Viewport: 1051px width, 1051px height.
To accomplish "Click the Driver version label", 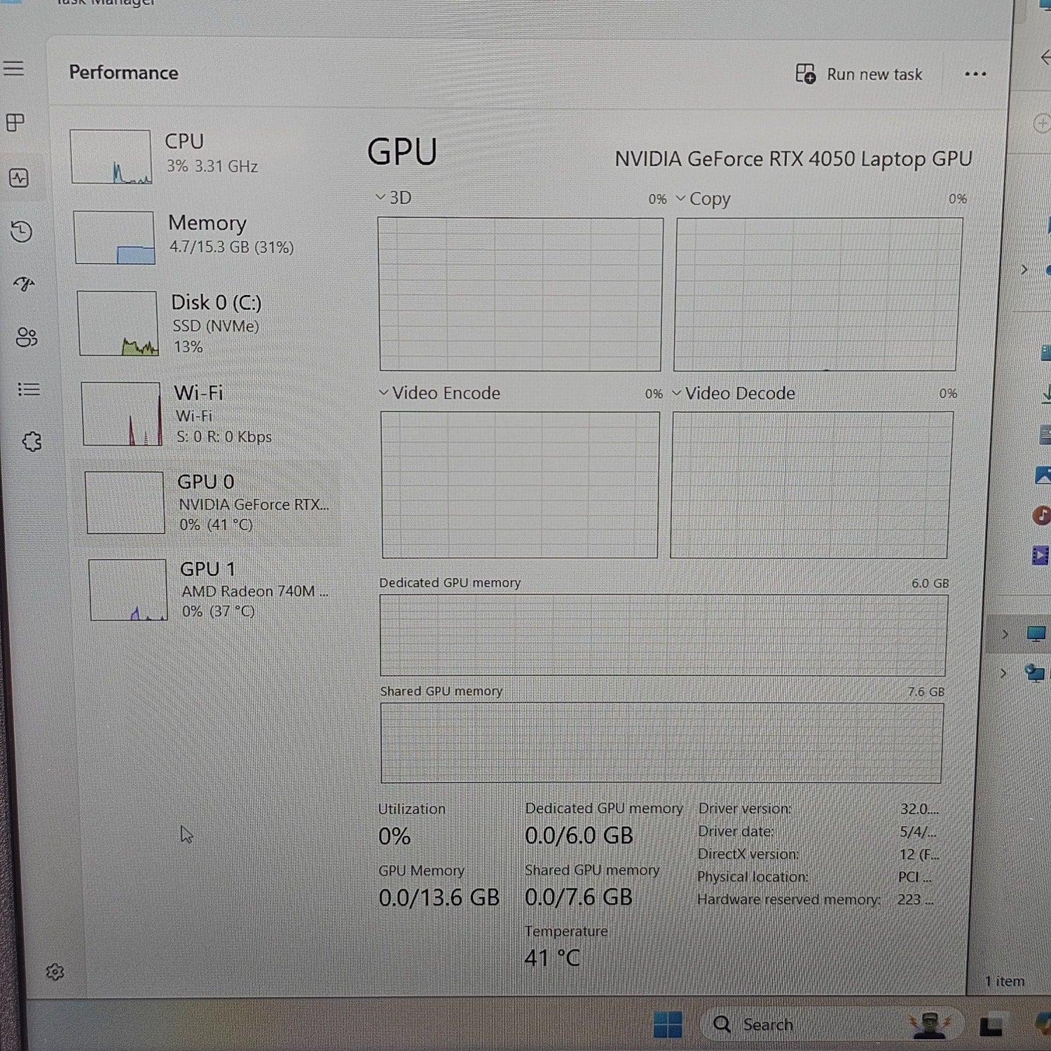I will pos(745,809).
